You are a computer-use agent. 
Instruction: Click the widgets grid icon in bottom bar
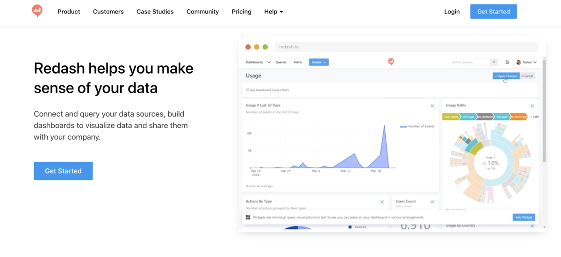point(248,217)
